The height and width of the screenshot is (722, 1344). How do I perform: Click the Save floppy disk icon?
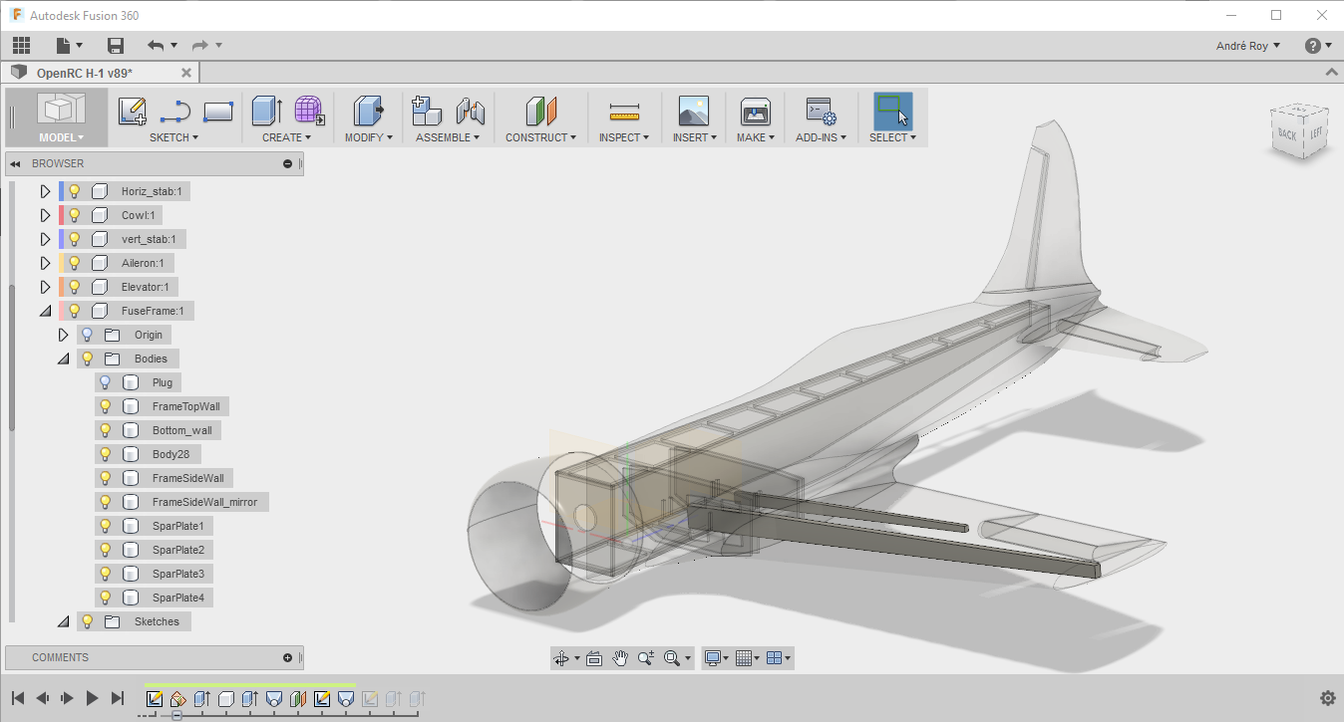(116, 46)
